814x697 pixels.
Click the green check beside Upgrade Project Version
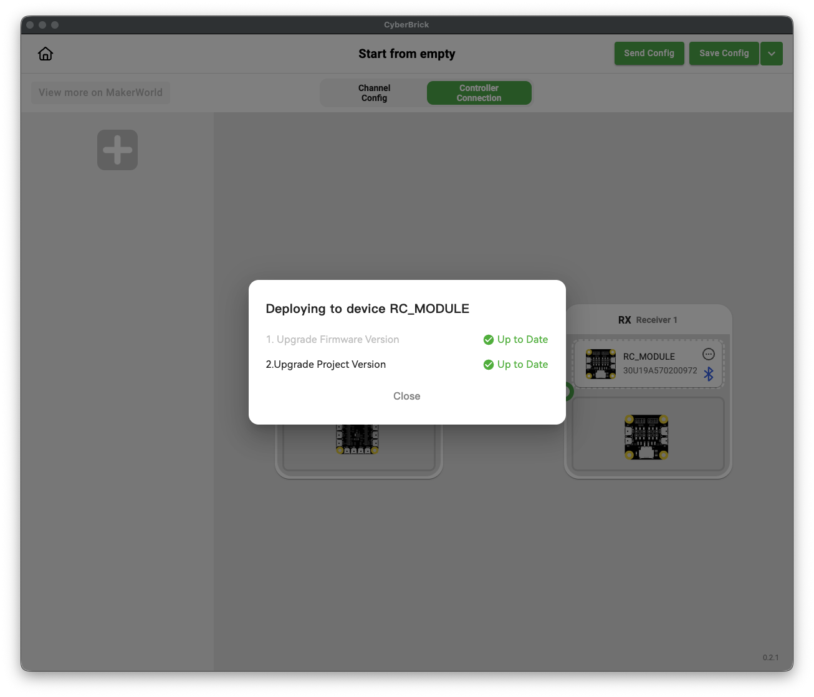[488, 365]
